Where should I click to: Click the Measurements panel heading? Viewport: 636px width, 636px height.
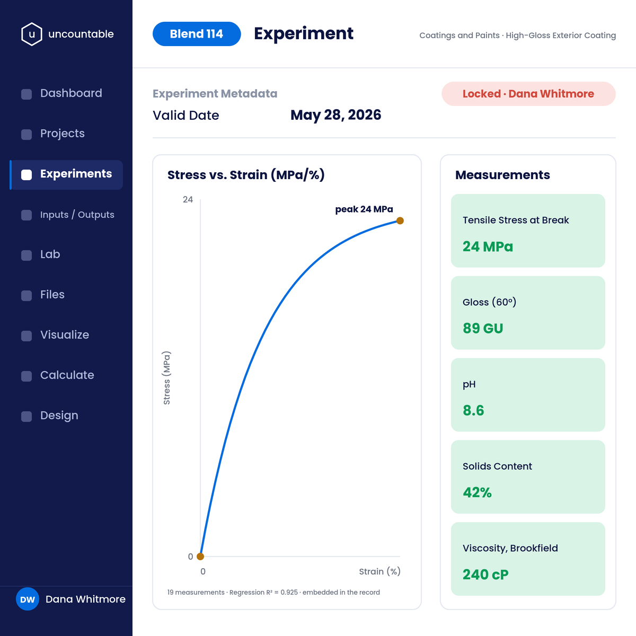(x=502, y=175)
